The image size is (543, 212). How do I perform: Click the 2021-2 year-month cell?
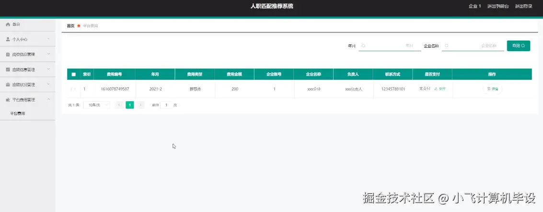click(155, 89)
